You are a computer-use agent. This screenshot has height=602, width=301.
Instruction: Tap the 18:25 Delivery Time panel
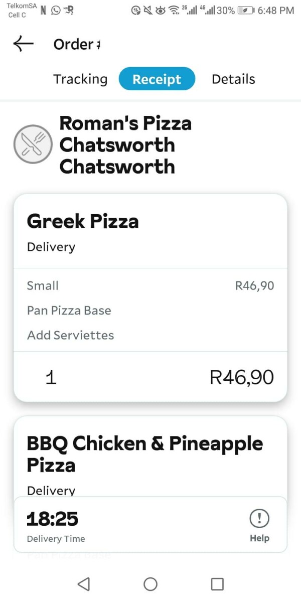[150, 525]
